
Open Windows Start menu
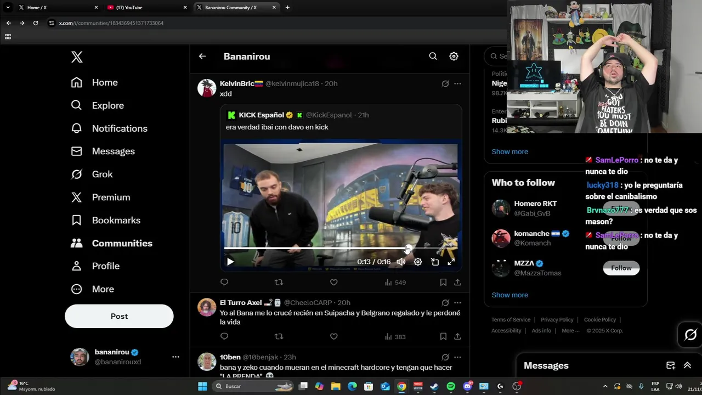pos(202,386)
